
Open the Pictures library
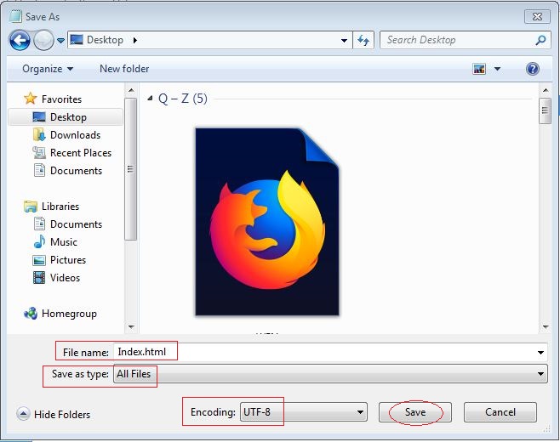pyautogui.click(x=68, y=260)
